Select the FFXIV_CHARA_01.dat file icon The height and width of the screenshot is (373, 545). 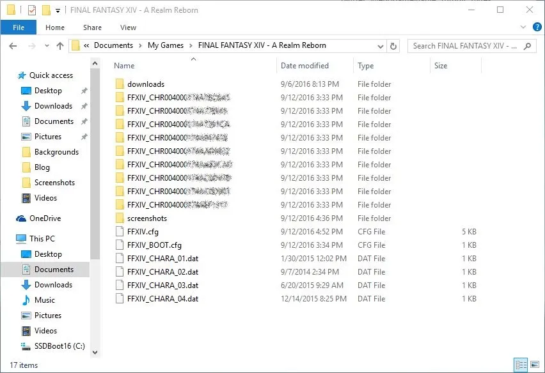[x=120, y=259]
